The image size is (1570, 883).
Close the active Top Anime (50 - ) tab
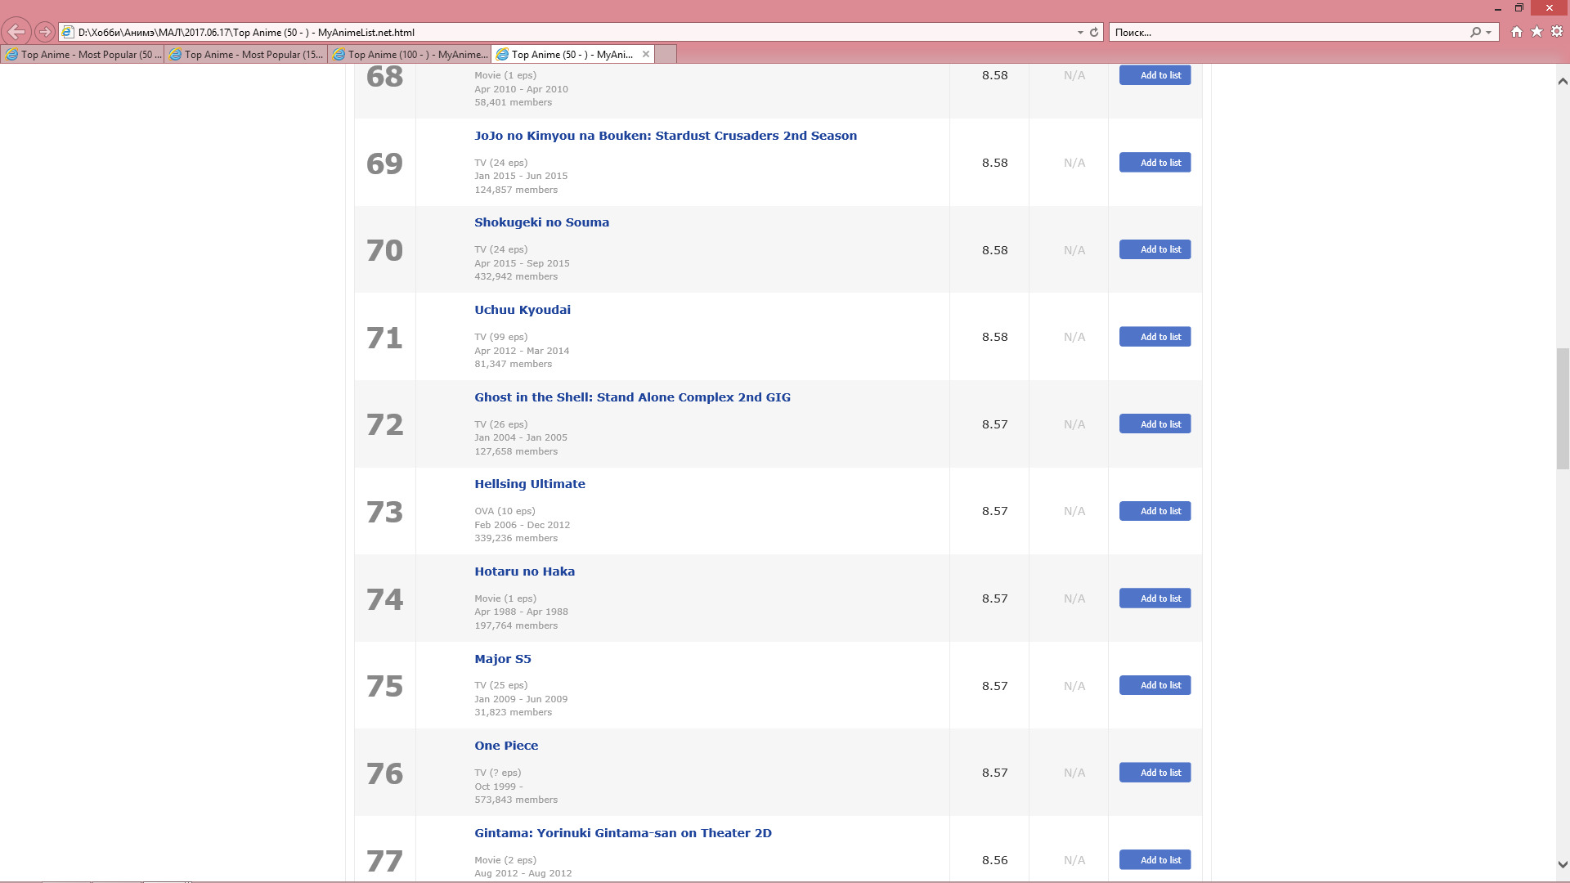[x=646, y=54]
